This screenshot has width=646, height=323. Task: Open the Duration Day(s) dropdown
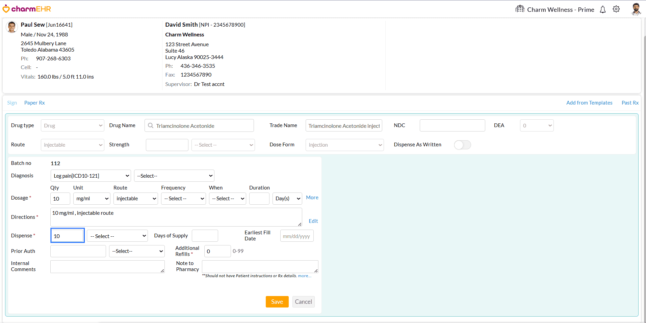click(287, 199)
